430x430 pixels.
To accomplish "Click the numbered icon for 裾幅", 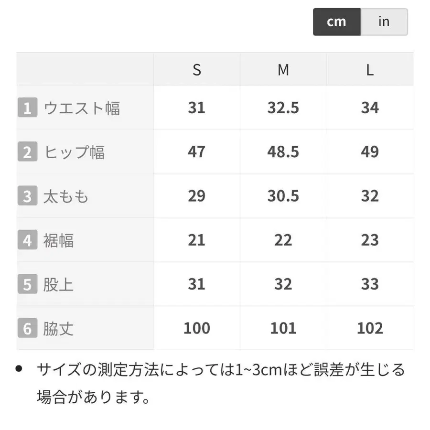I will (x=27, y=240).
